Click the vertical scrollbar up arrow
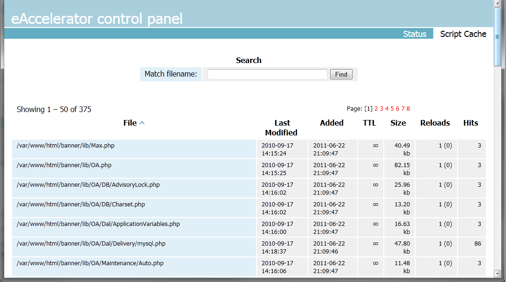Viewport: 506px width, 282px height. coord(498,4)
